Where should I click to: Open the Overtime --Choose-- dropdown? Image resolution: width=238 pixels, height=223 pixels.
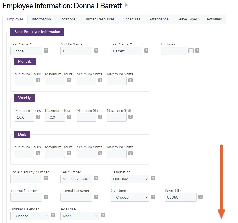tap(130, 197)
